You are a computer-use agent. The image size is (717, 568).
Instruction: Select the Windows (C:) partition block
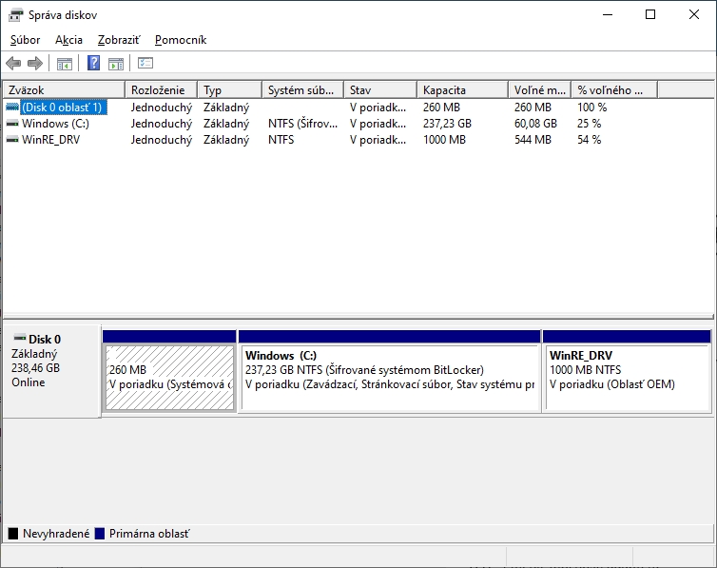389,377
